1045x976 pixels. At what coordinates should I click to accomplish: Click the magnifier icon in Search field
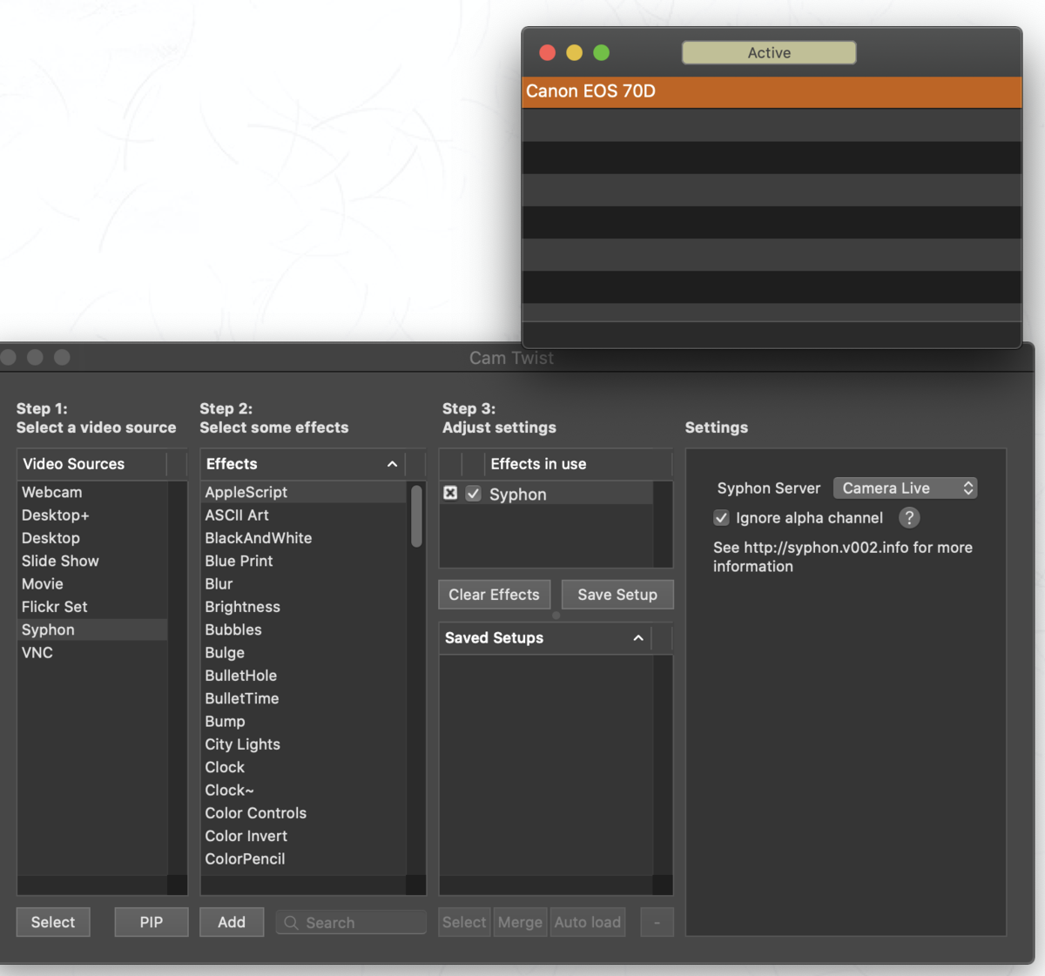click(291, 923)
